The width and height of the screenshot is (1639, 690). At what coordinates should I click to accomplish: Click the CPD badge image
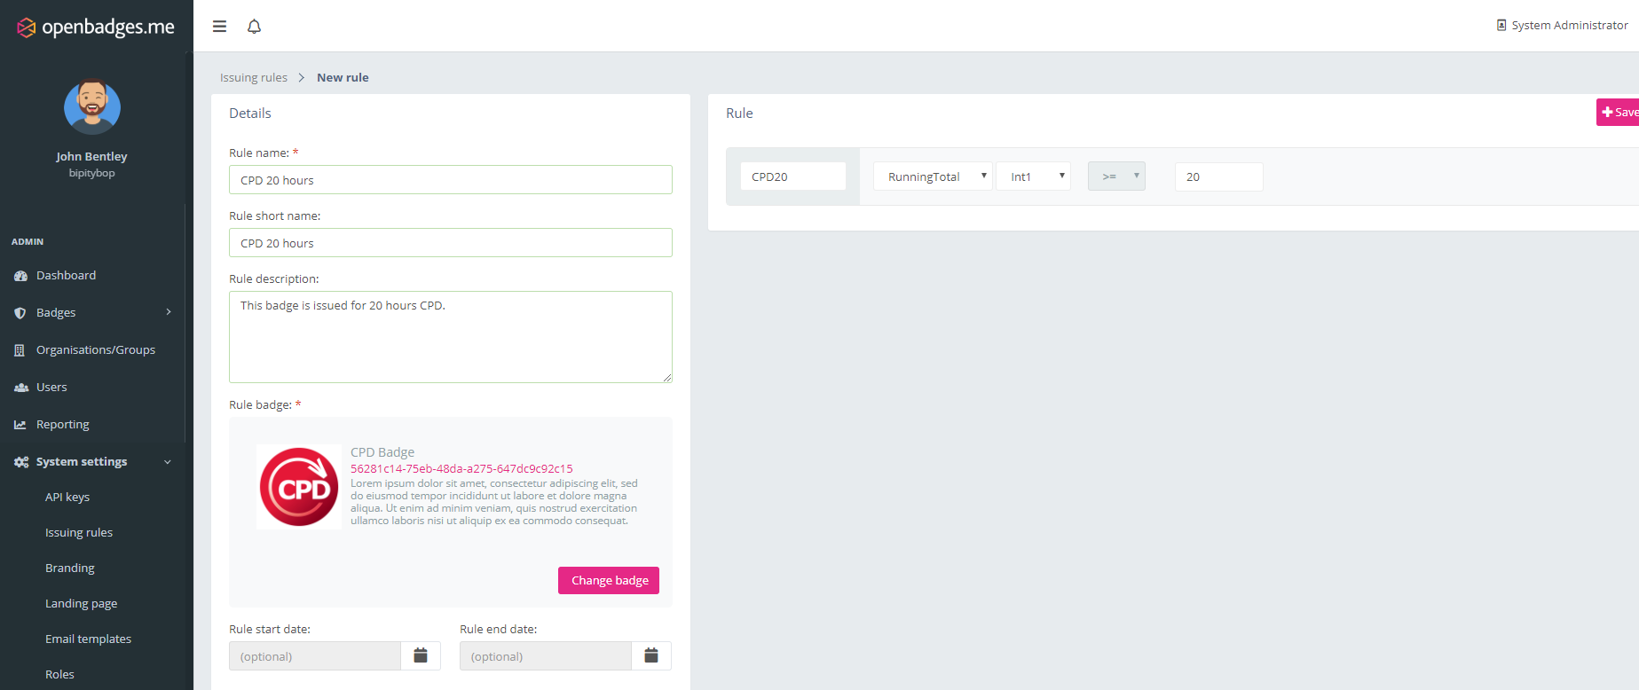point(299,487)
